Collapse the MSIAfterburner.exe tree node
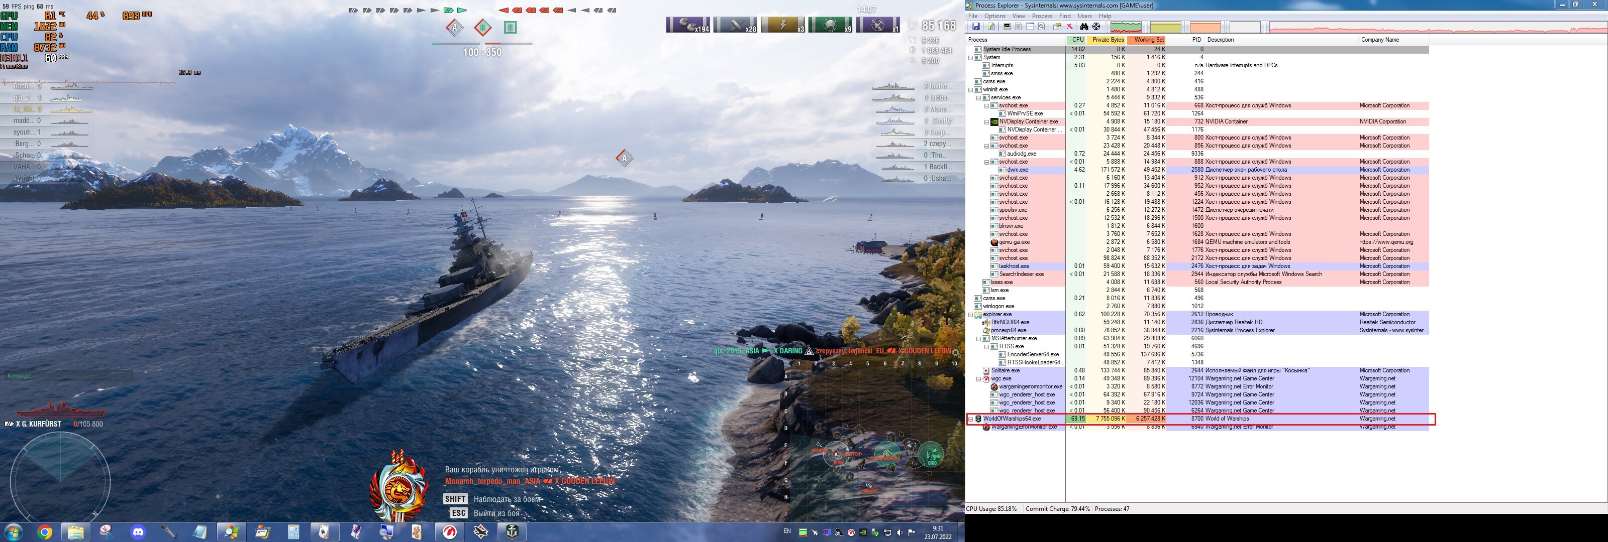This screenshot has width=1608, height=542. pos(979,339)
